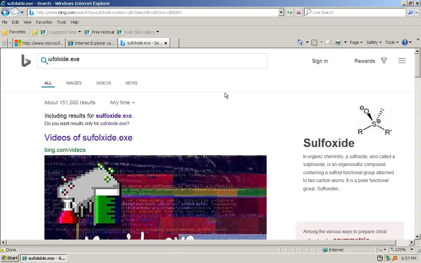This screenshot has width=421, height=263.
Task: Open a new blank tab
Action: (175, 43)
